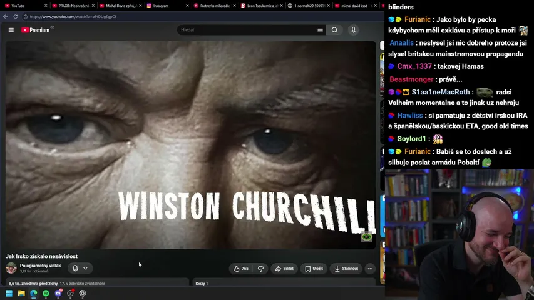Screen dimensions: 534x300
Task: Switch to the Partnerka miliardáře tab
Action: pyautogui.click(x=211, y=6)
